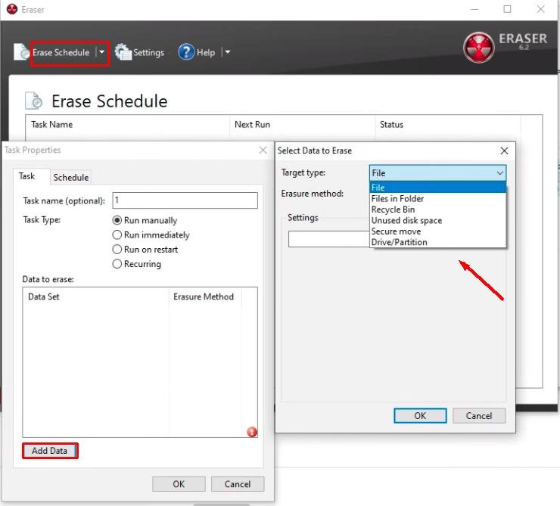This screenshot has width=560, height=506.
Task: Confirm Task Properties with OK
Action: tap(179, 484)
